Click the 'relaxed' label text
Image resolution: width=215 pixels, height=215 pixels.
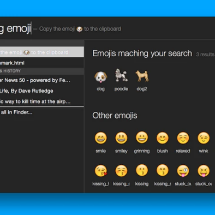pyautogui.click(x=183, y=151)
